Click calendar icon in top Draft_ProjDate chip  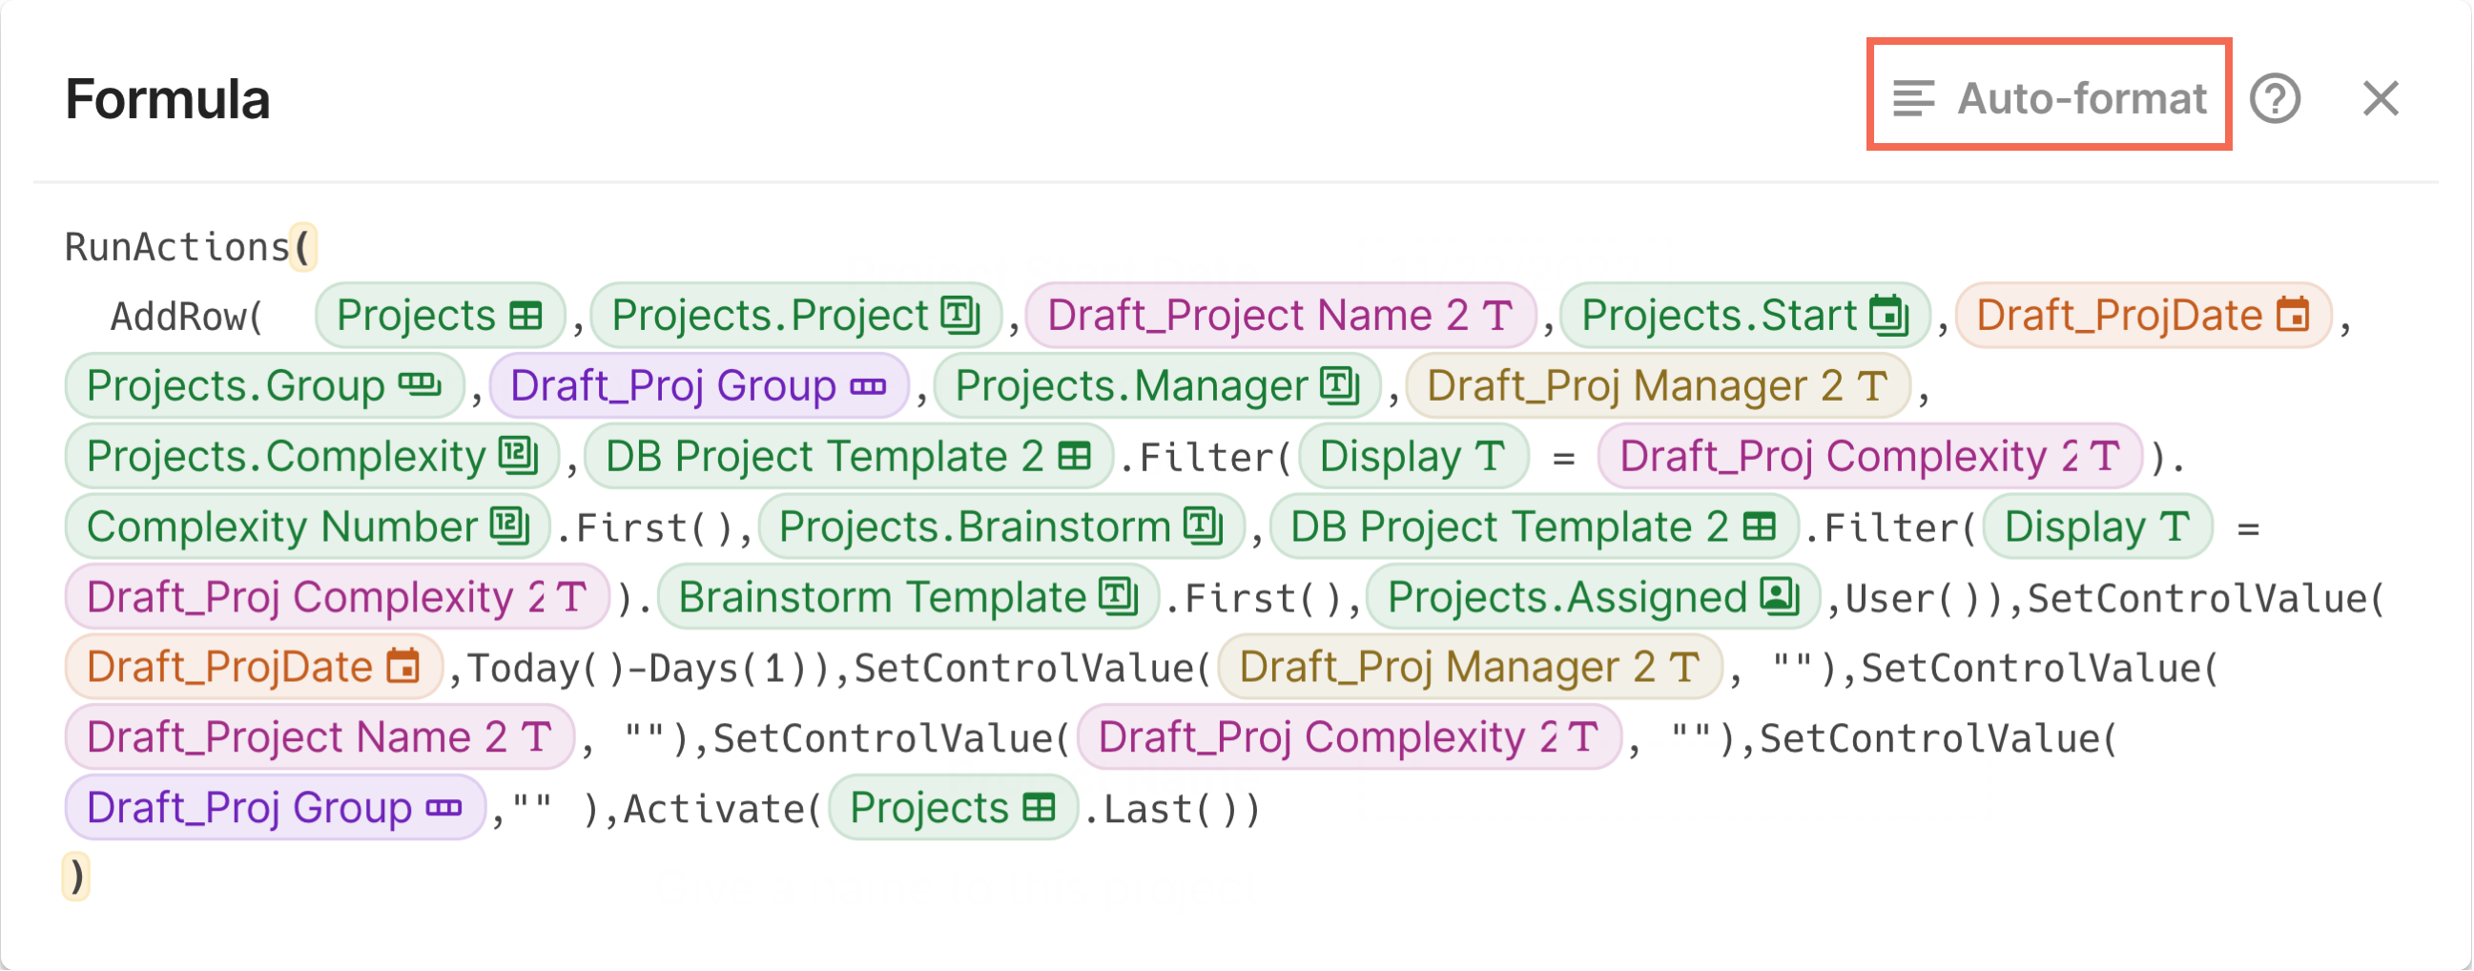(x=2294, y=316)
